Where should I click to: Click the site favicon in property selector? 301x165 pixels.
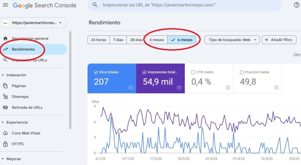[x=6, y=23]
